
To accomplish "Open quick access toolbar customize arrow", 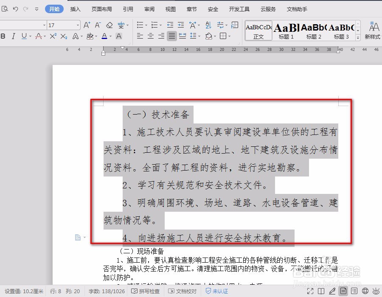I will tap(37, 9).
